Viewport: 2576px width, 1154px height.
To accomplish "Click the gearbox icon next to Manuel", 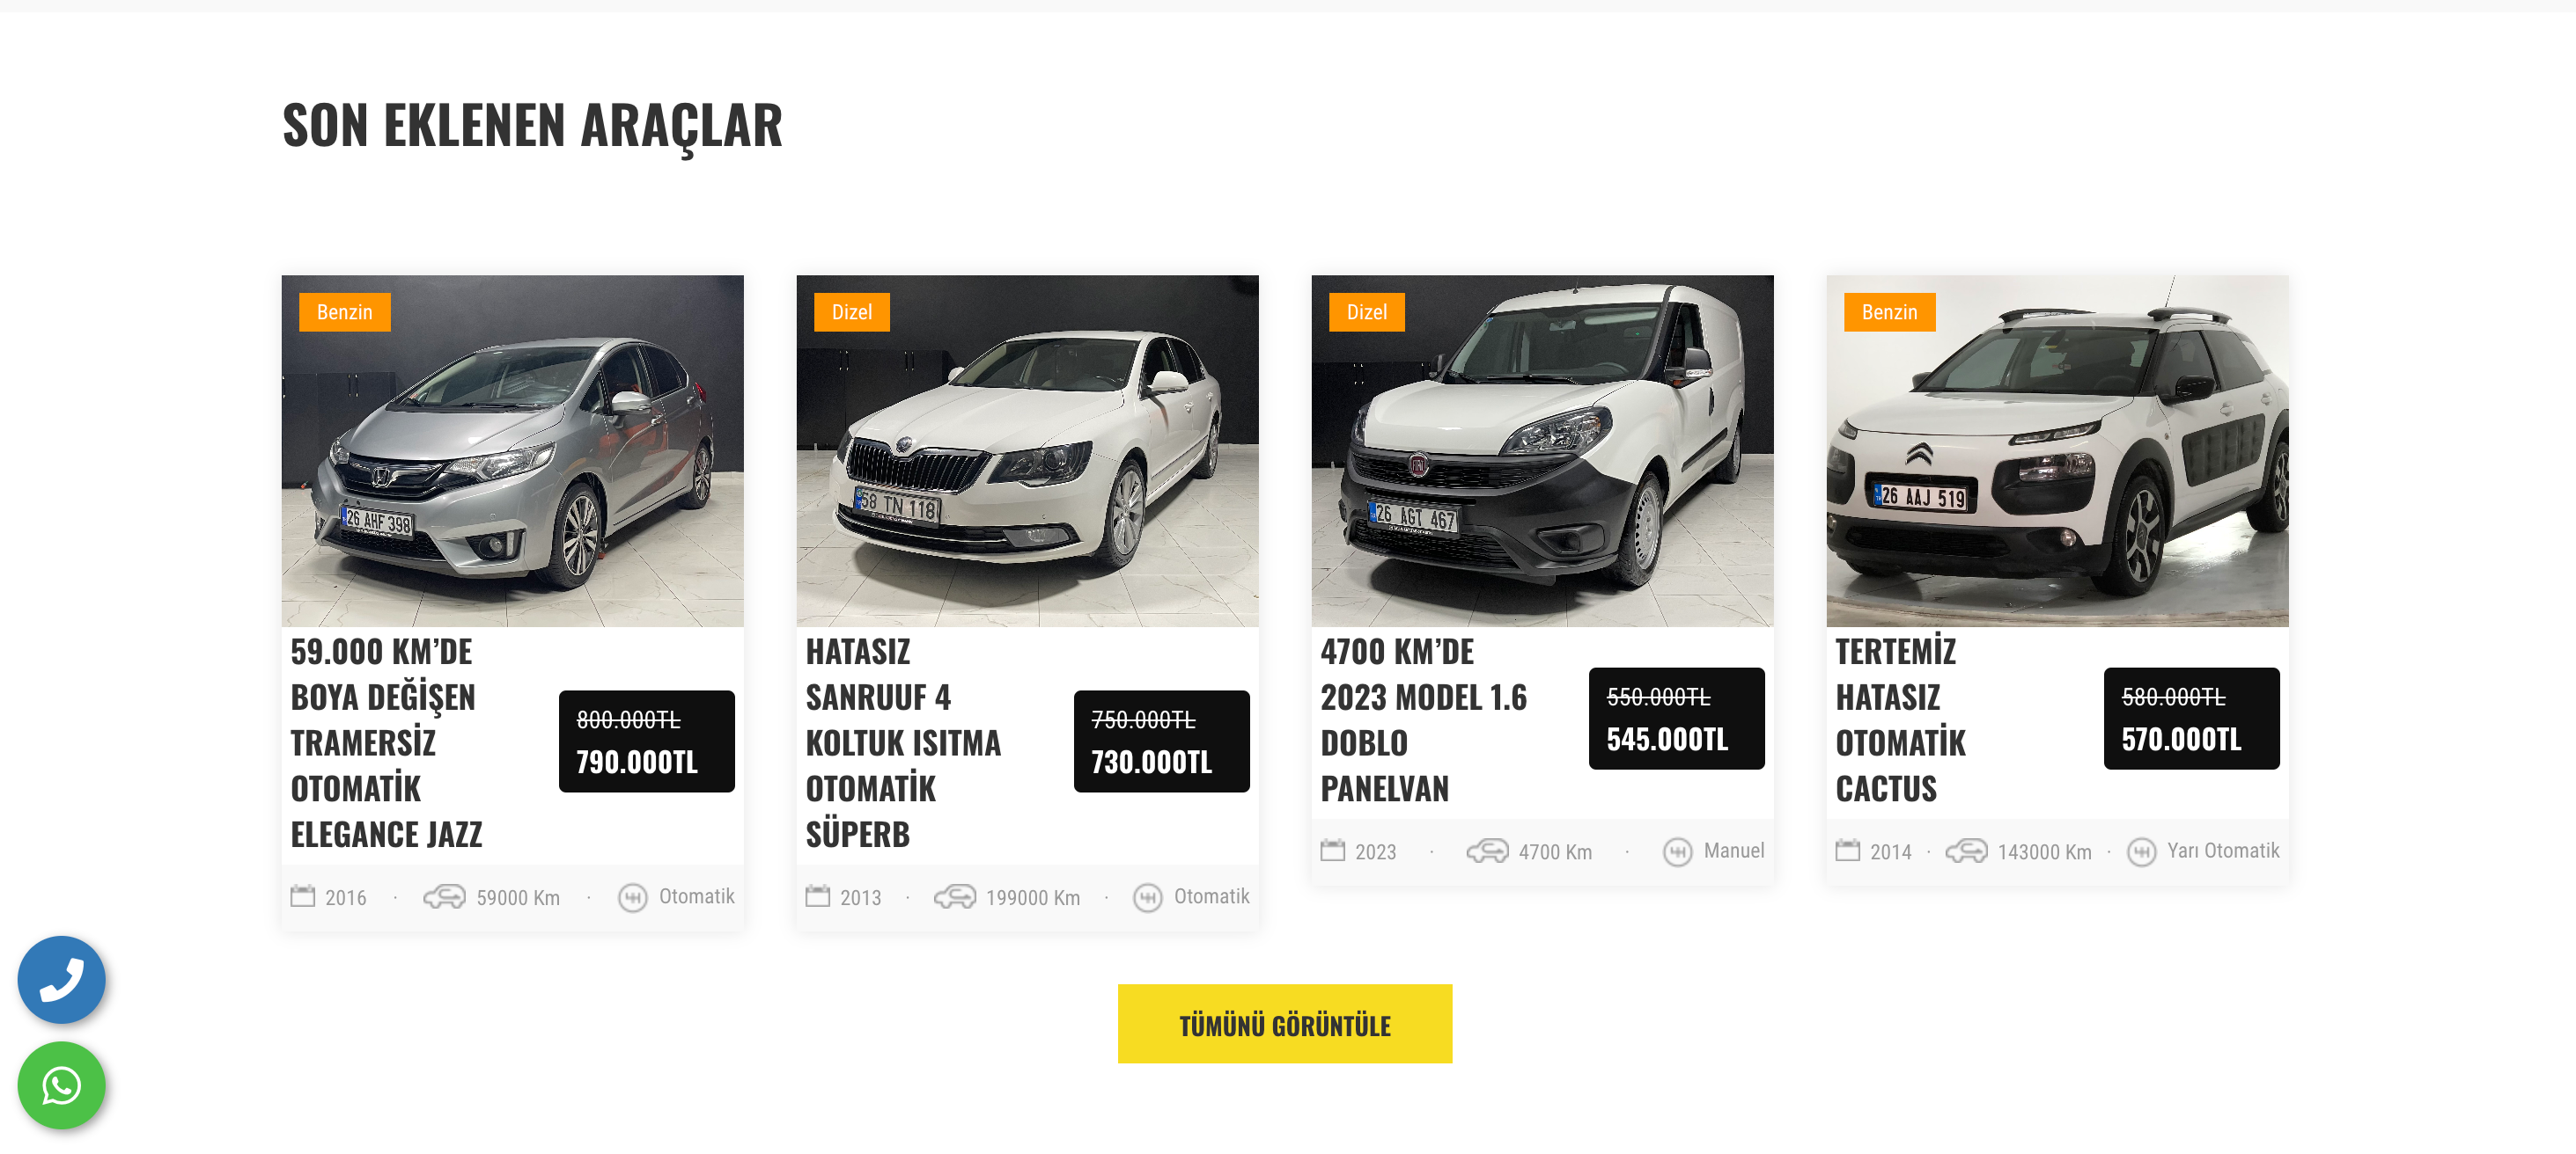I will pos(1677,851).
